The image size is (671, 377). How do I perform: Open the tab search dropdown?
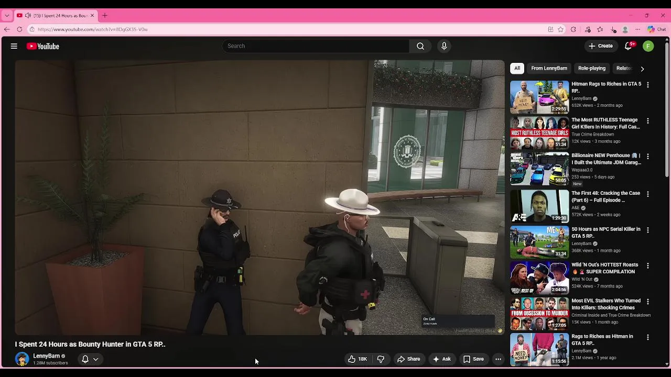[7, 16]
